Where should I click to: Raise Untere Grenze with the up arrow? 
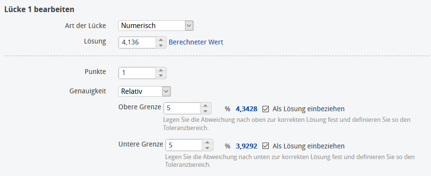(207, 143)
